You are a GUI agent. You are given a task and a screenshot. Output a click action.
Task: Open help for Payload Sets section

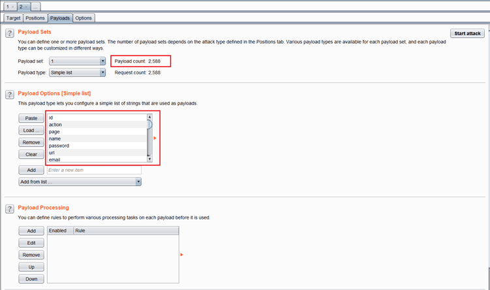tap(10, 33)
